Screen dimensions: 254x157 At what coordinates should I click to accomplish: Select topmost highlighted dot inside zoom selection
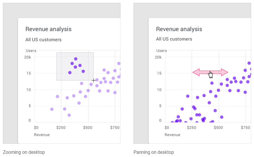click(x=76, y=59)
